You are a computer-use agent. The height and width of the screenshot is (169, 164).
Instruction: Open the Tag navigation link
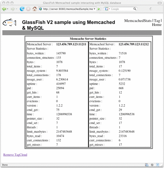point(157,21)
